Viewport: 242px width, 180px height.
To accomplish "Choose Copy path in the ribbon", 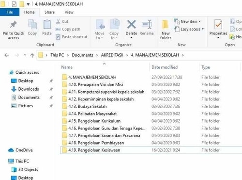I will pos(68,29).
